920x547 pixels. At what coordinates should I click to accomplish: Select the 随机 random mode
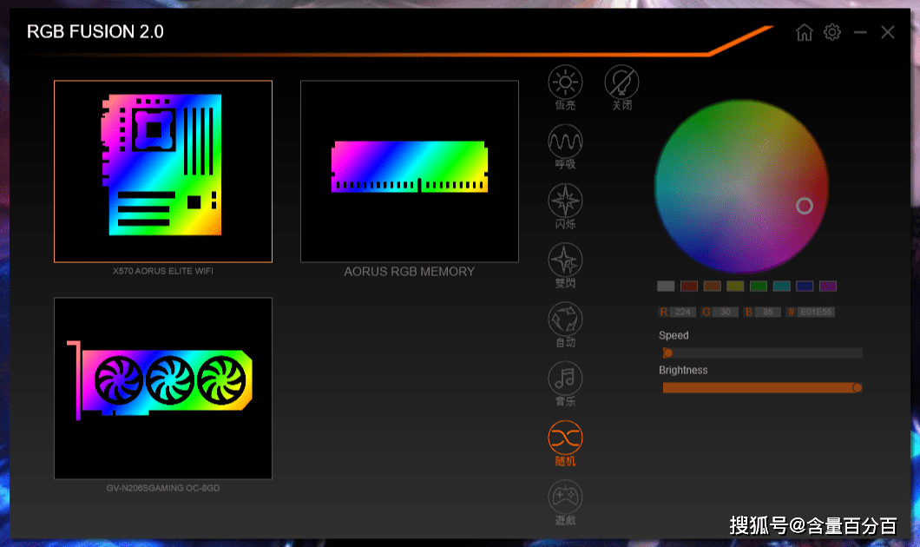pyautogui.click(x=565, y=443)
